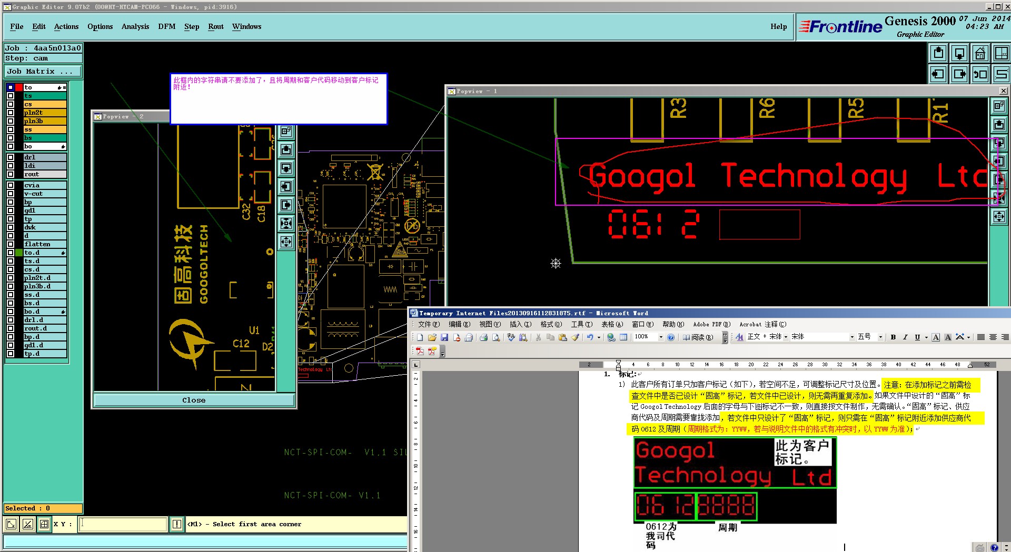Click the Job Matrix button
The width and height of the screenshot is (1011, 552).
click(43, 72)
